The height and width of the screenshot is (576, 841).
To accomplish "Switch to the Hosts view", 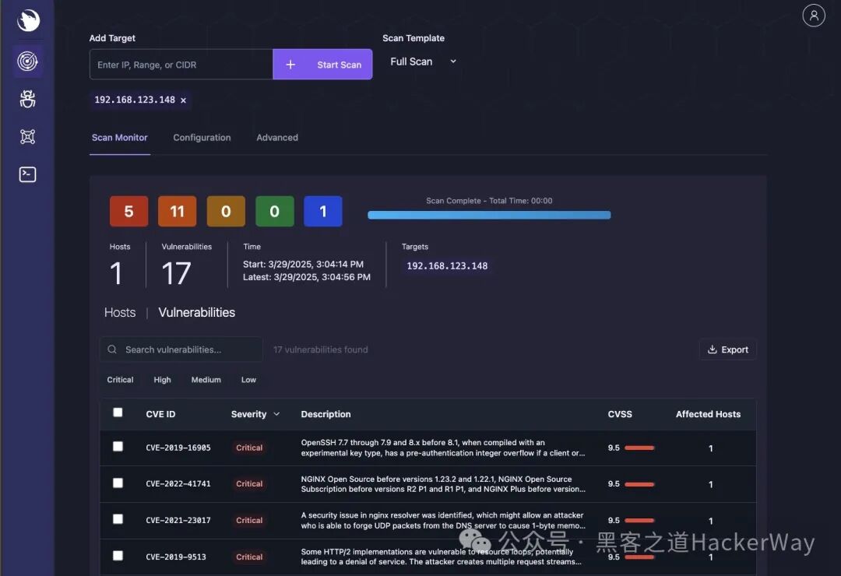I will [120, 313].
